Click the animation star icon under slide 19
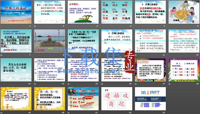This screenshot has height=114, width=200. (2, 112)
